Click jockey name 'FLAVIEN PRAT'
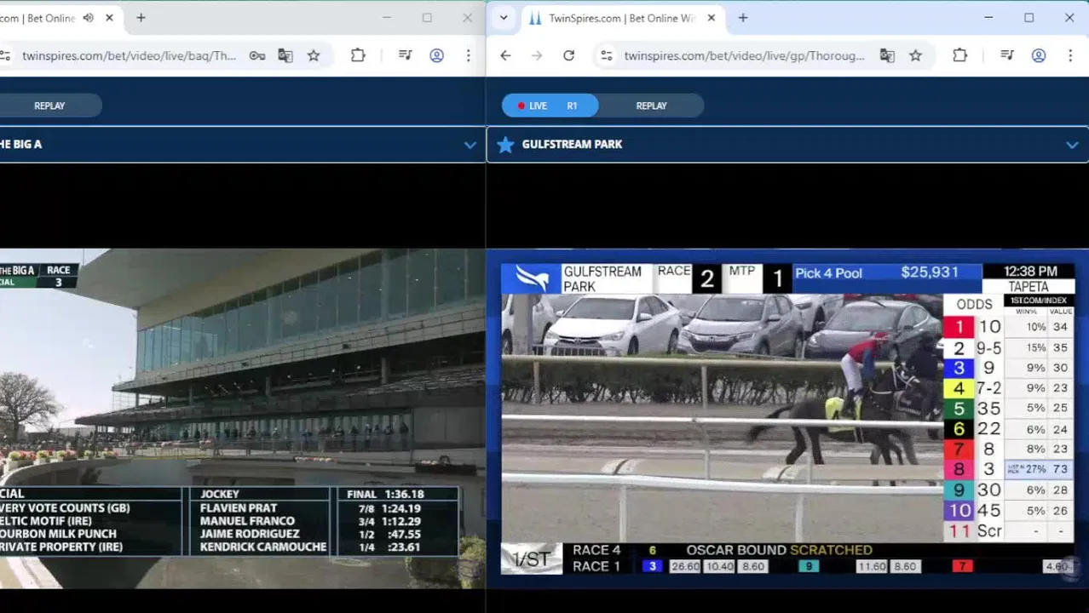 [x=239, y=508]
